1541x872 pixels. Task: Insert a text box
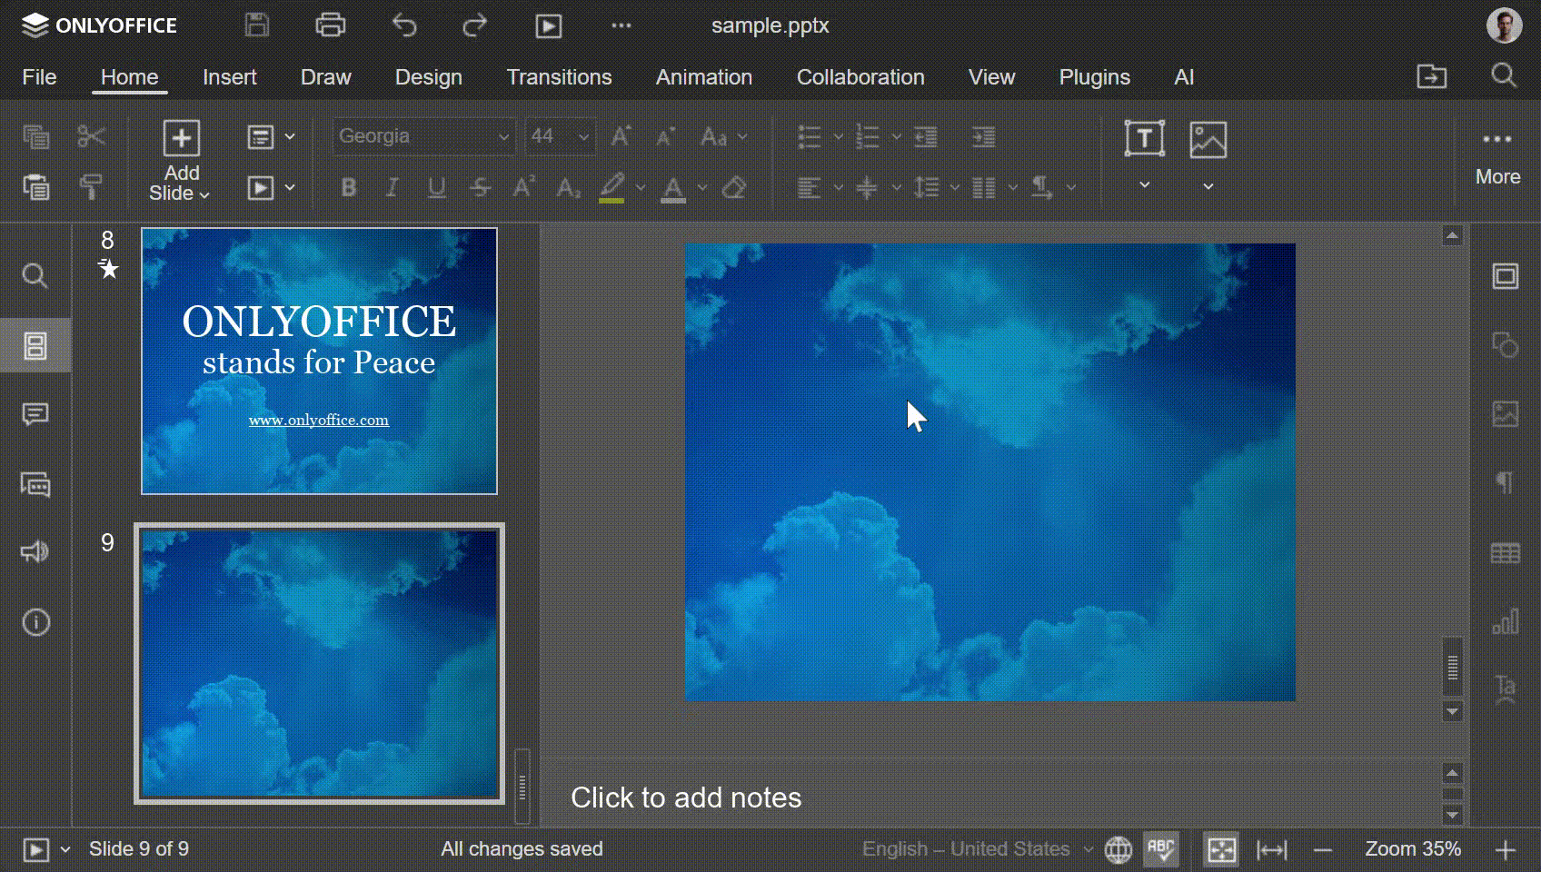pyautogui.click(x=1145, y=139)
